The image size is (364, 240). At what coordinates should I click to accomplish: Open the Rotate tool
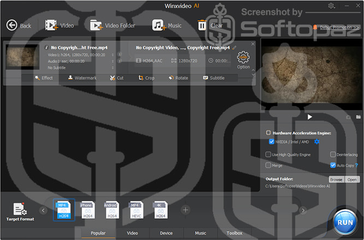[178, 78]
